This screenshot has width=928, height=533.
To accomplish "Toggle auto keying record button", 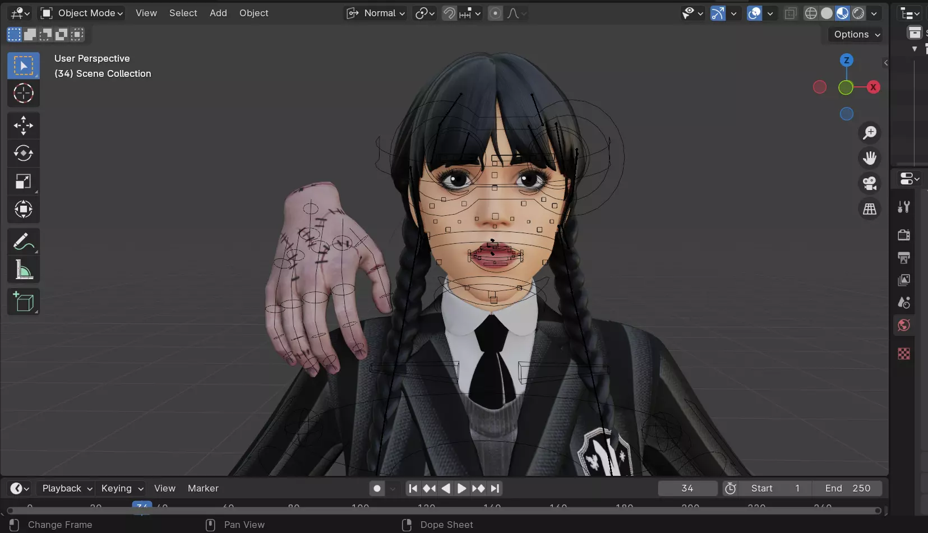I will [377, 489].
